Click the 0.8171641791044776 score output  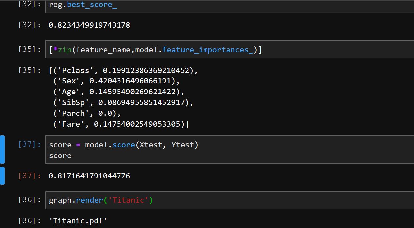89,176
